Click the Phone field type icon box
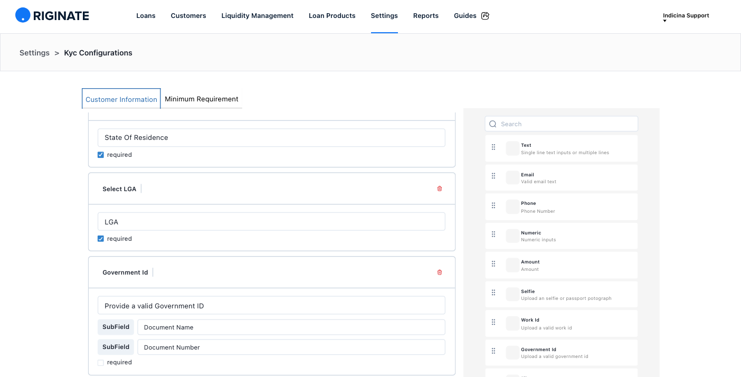The width and height of the screenshot is (741, 377). [x=512, y=206]
